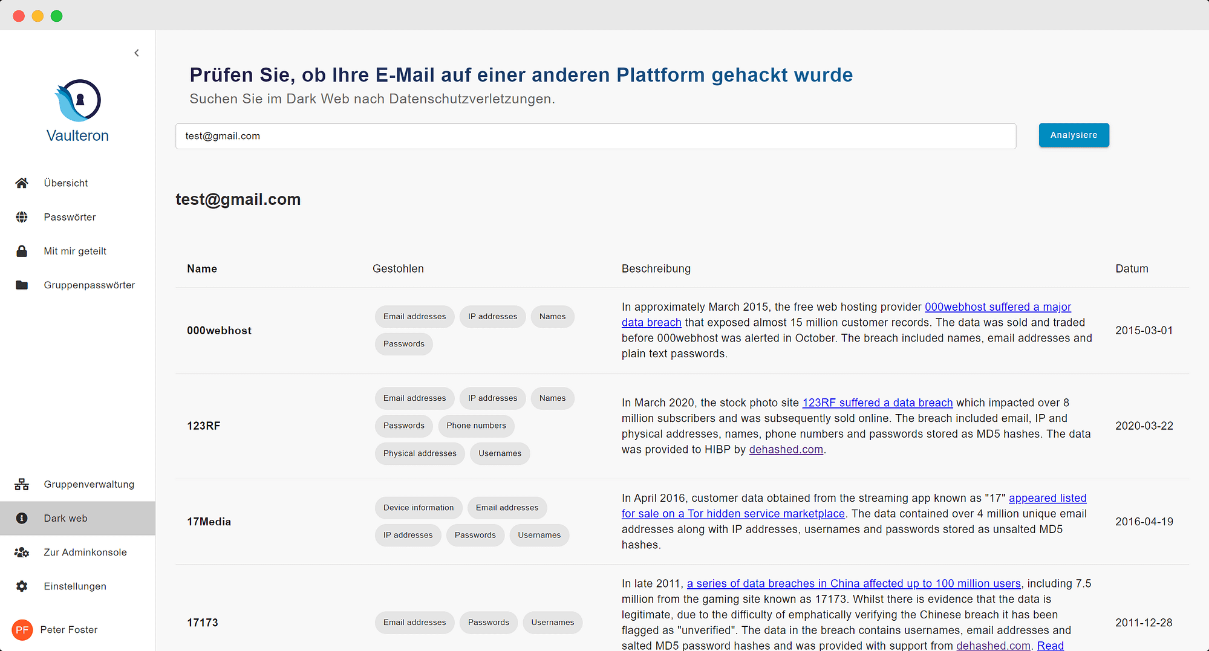1209x651 pixels.
Task: Click the date 2020-03-22
Action: tap(1144, 426)
